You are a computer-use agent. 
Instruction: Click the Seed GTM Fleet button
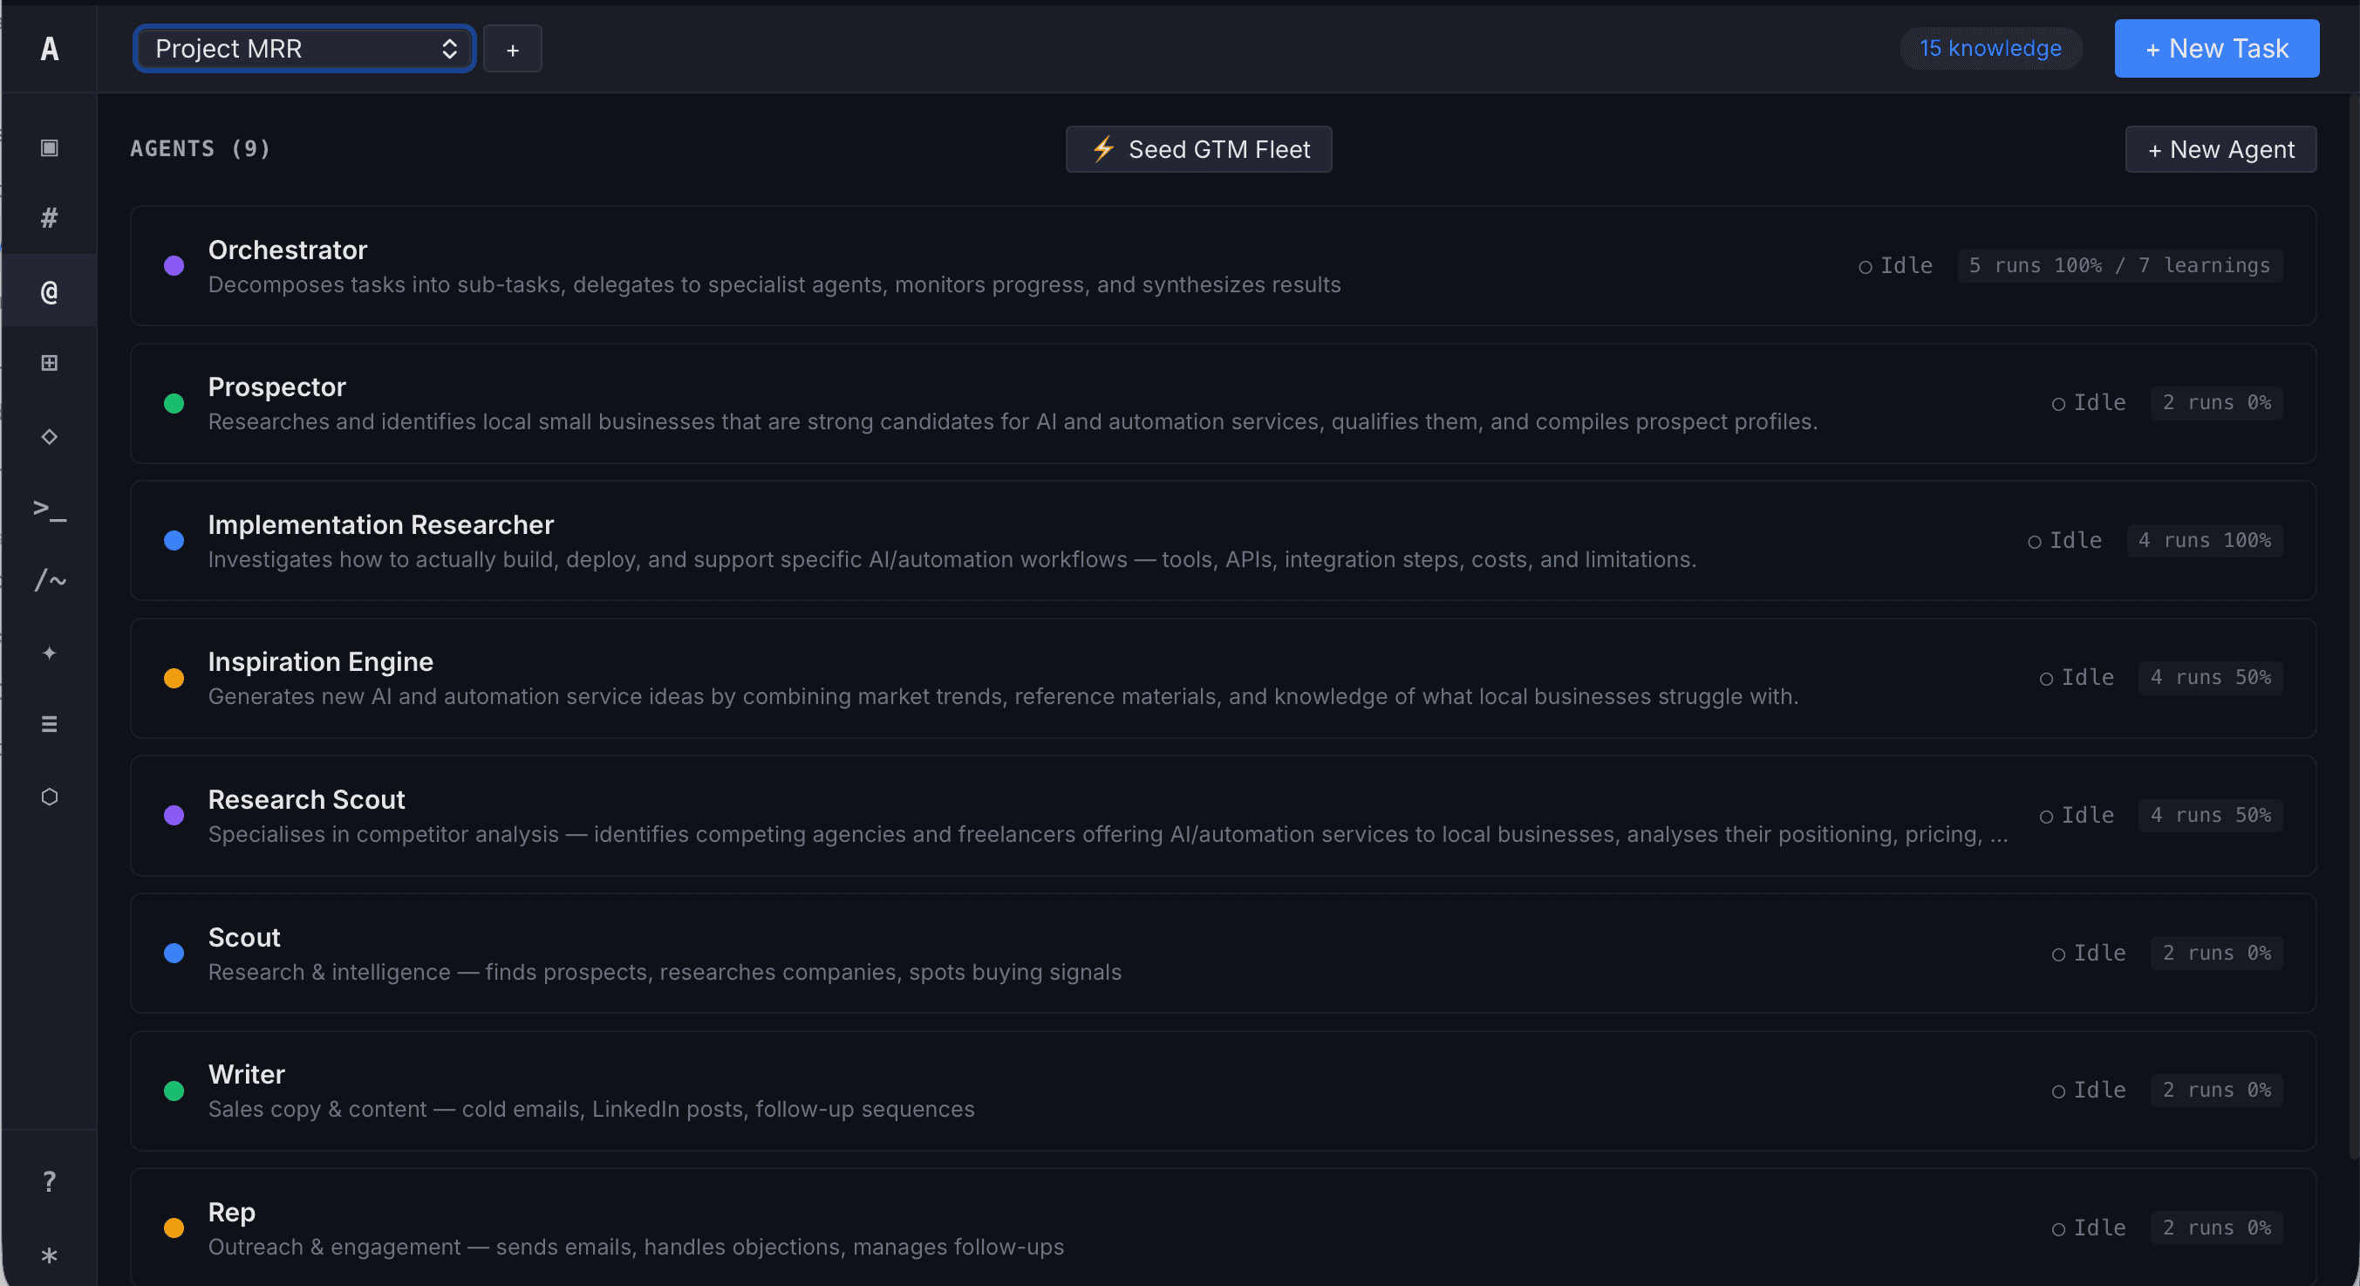click(x=1198, y=149)
